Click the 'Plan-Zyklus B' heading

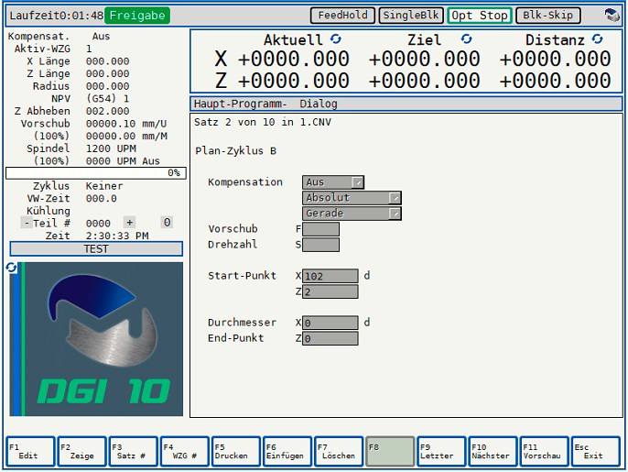coord(235,151)
